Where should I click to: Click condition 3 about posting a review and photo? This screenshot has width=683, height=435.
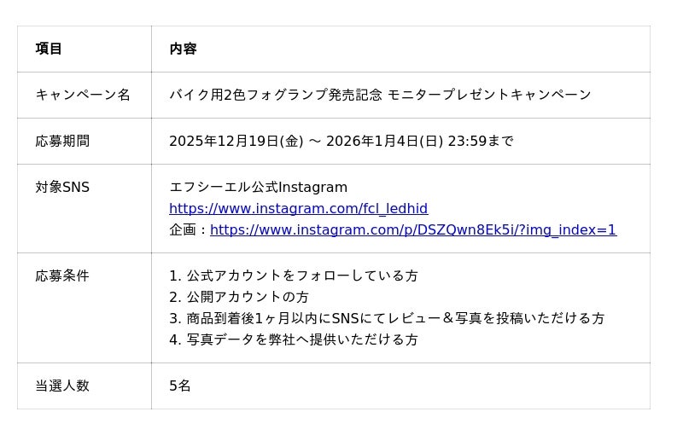click(387, 318)
